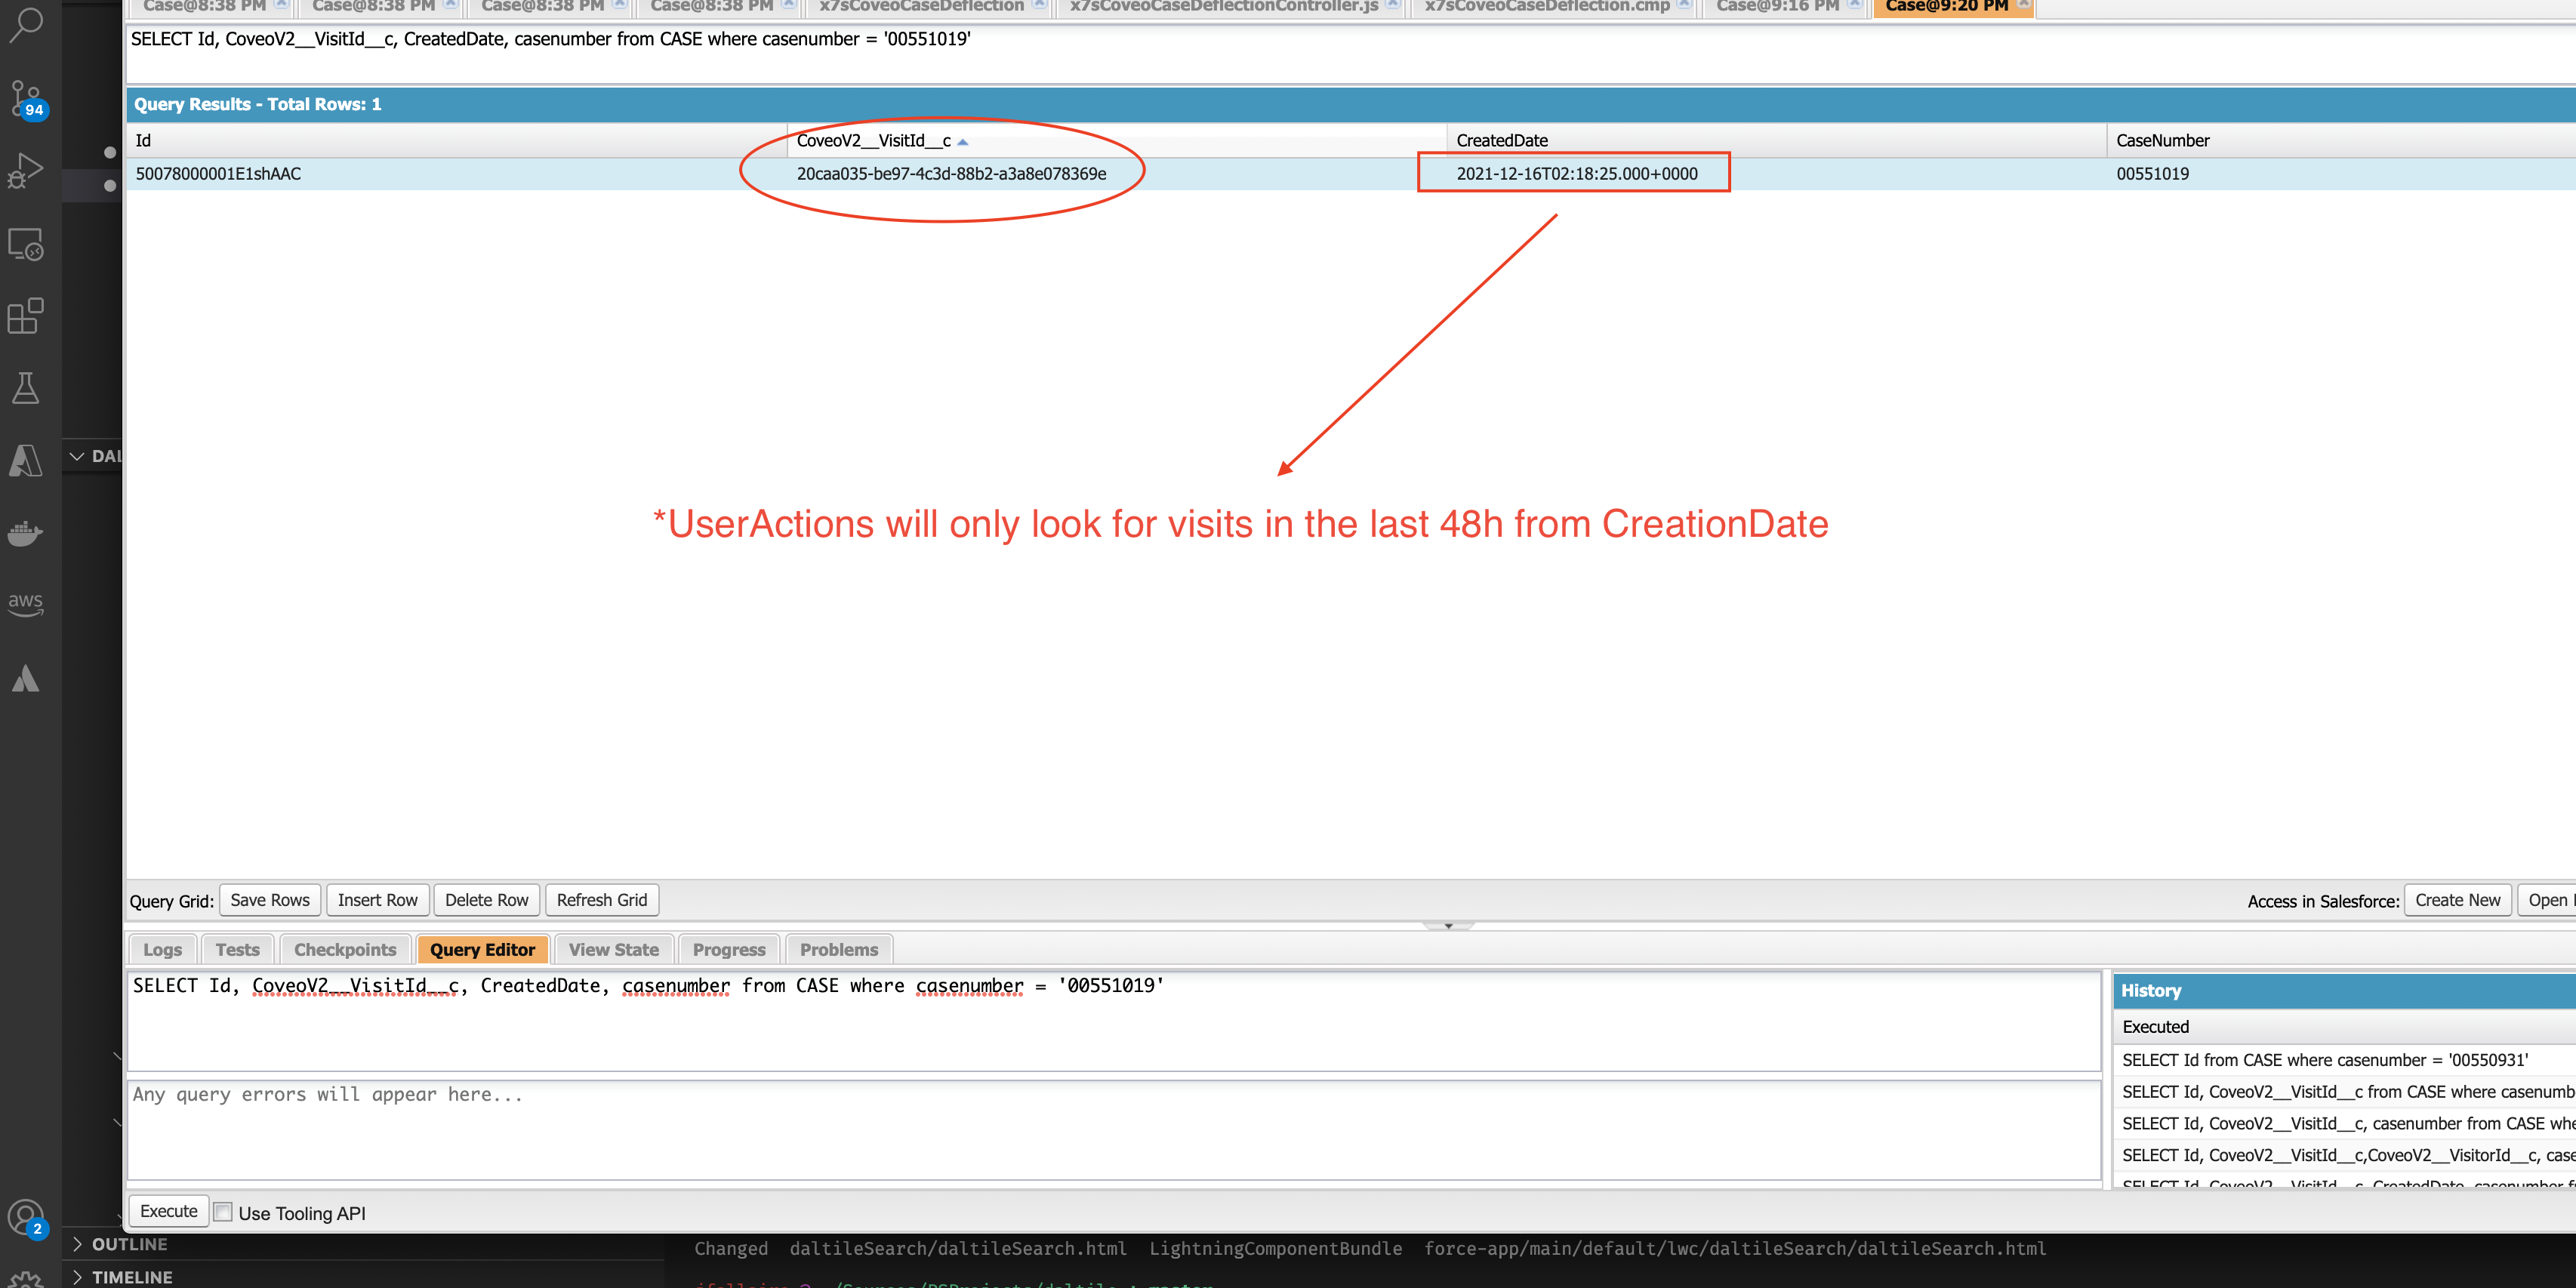Open the Accounts icon at sidebar bottom
2576x1288 pixels.
click(26, 1218)
